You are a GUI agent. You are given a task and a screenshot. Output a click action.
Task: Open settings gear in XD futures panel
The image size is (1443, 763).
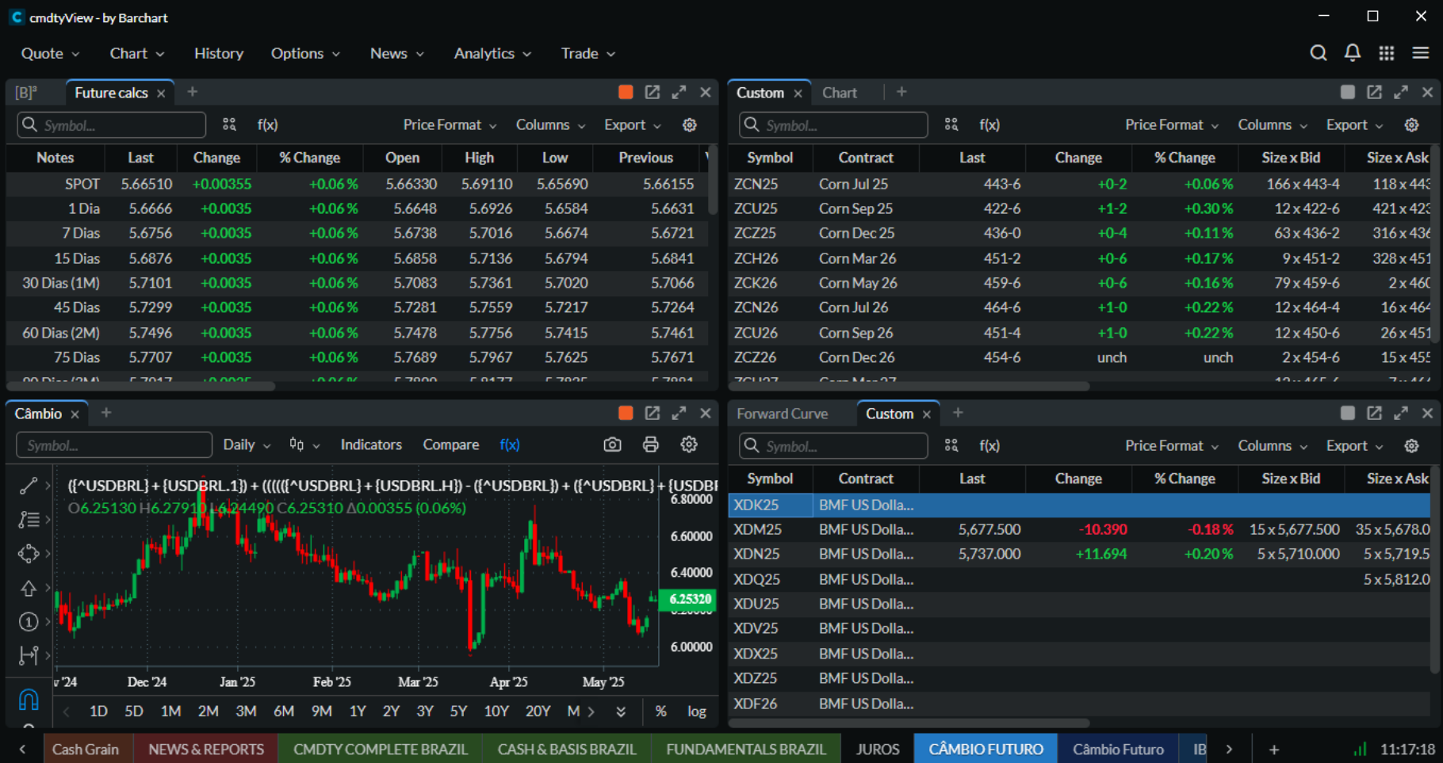(x=1411, y=445)
